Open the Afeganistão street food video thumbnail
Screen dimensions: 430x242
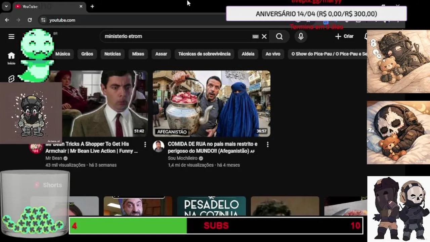[211, 103]
